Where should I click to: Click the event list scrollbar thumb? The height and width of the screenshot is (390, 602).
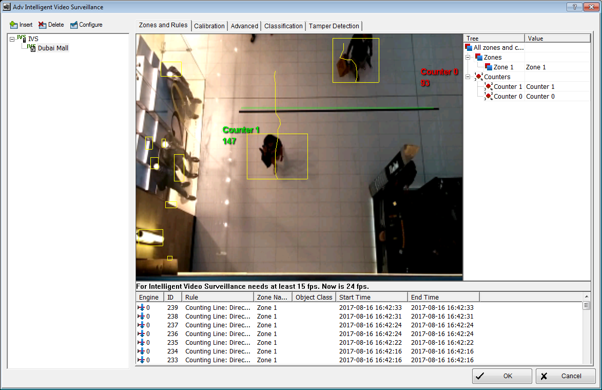pyautogui.click(x=586, y=306)
